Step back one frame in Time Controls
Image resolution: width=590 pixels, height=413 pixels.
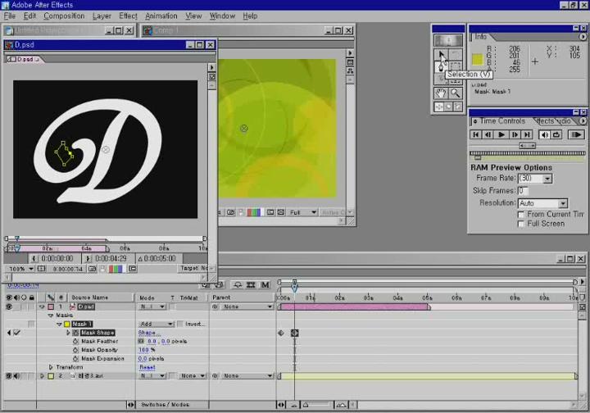pos(488,134)
